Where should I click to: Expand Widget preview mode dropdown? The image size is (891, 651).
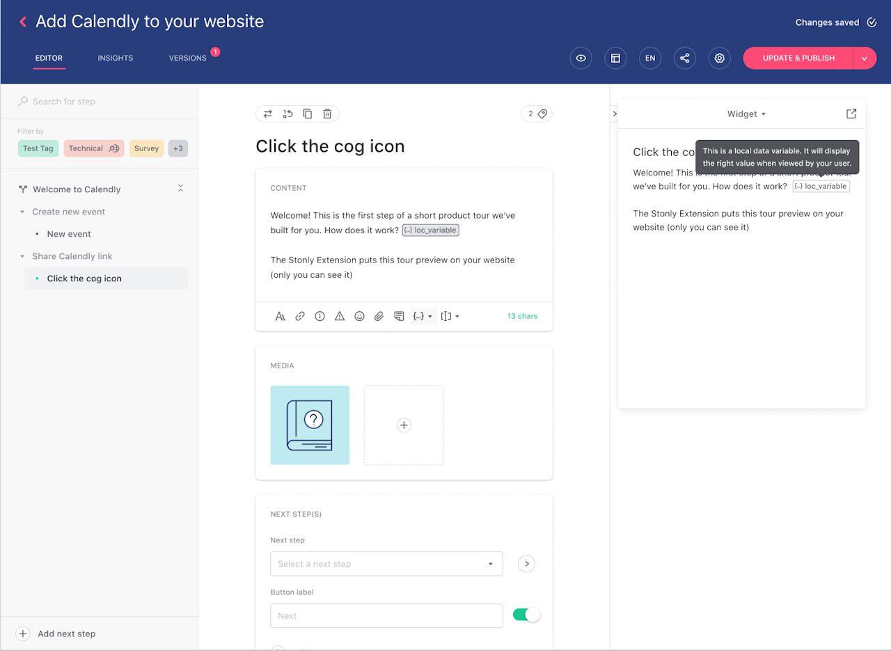tap(746, 114)
